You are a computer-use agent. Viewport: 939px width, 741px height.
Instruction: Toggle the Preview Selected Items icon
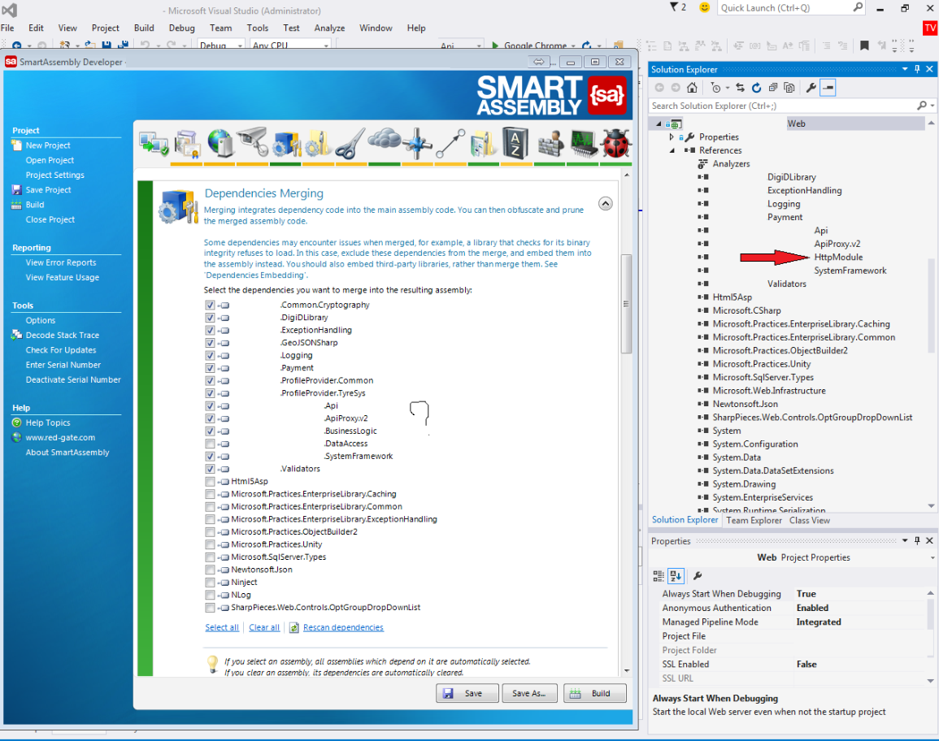[828, 88]
